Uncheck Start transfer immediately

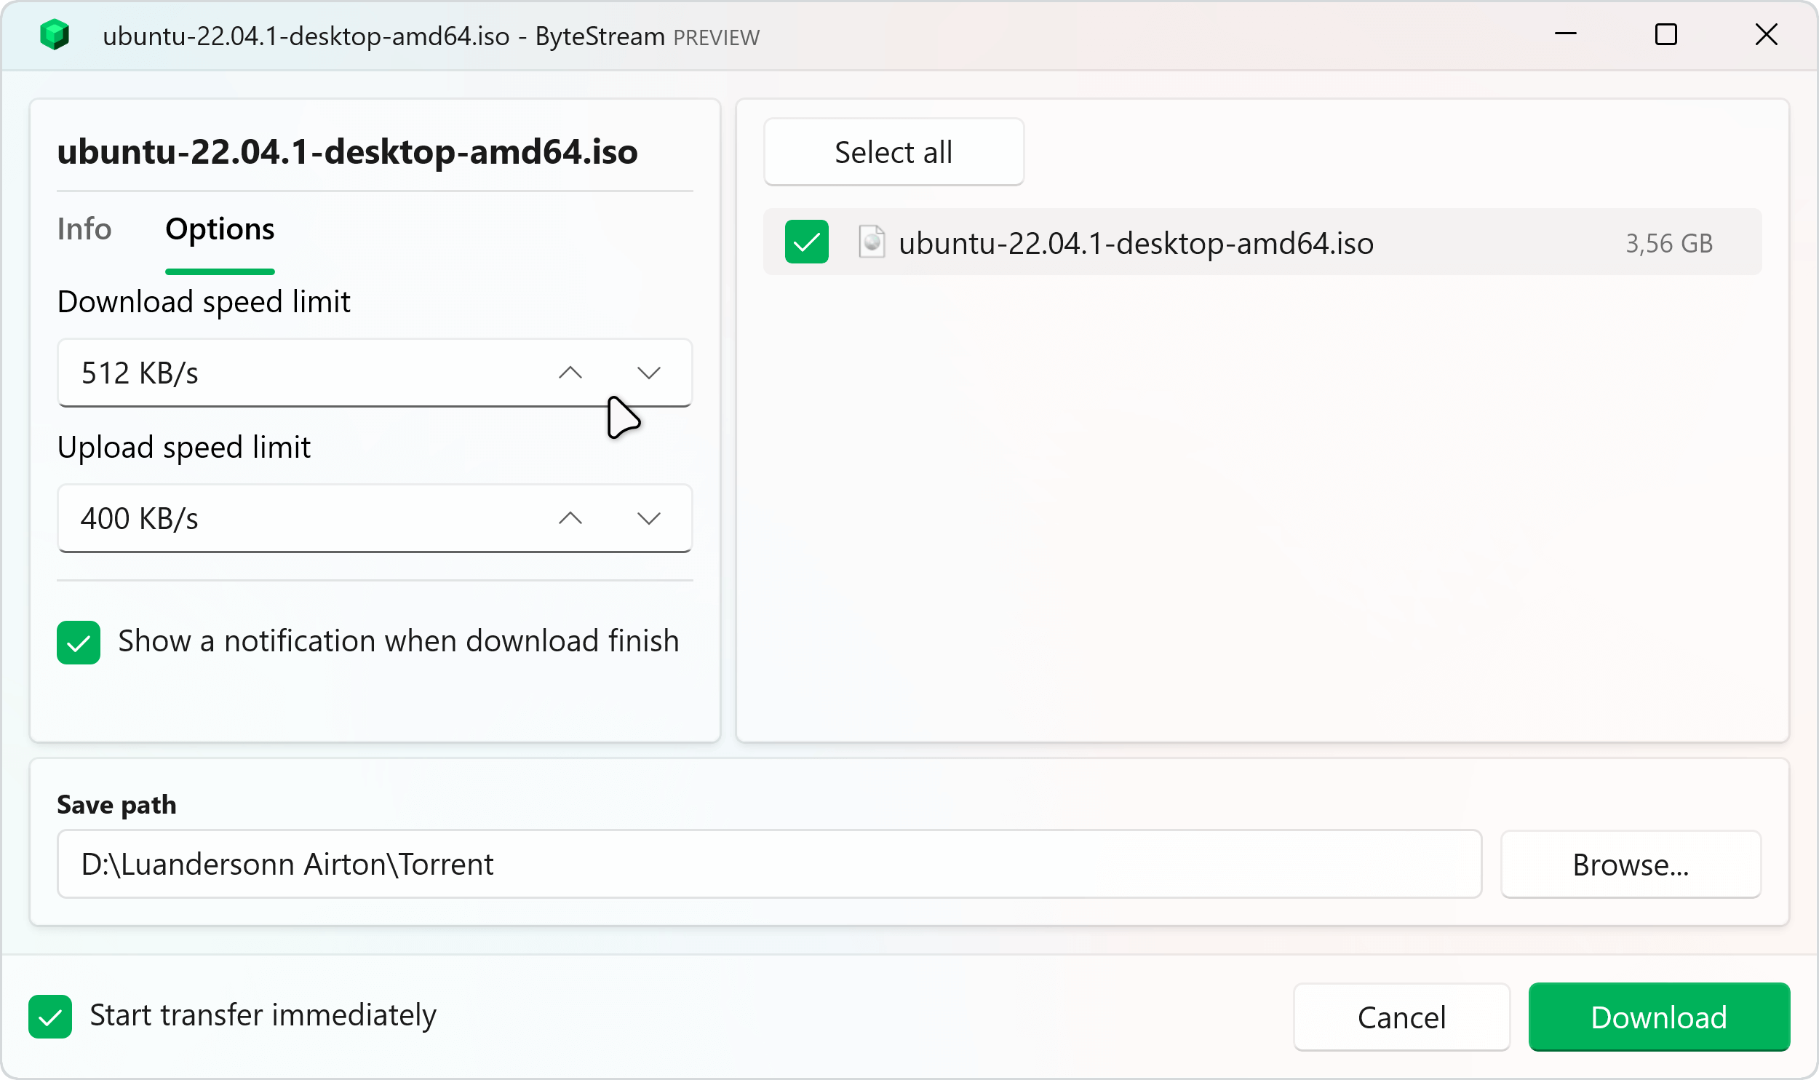[x=49, y=1016]
